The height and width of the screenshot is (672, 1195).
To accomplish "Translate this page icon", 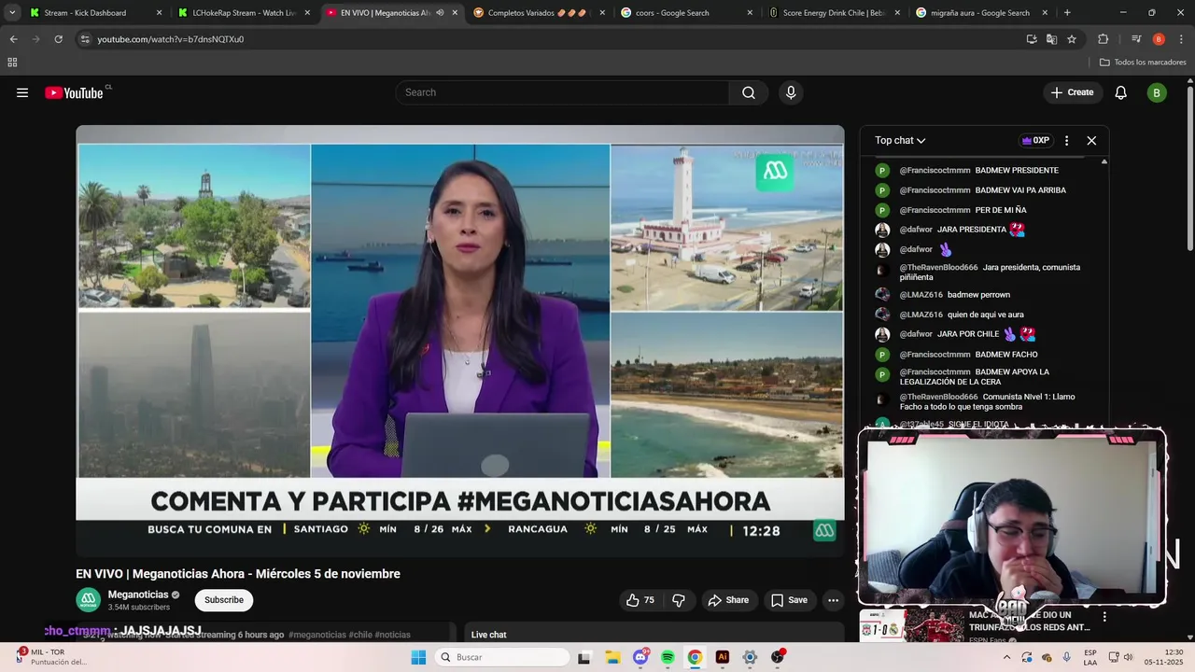I will coord(1051,39).
